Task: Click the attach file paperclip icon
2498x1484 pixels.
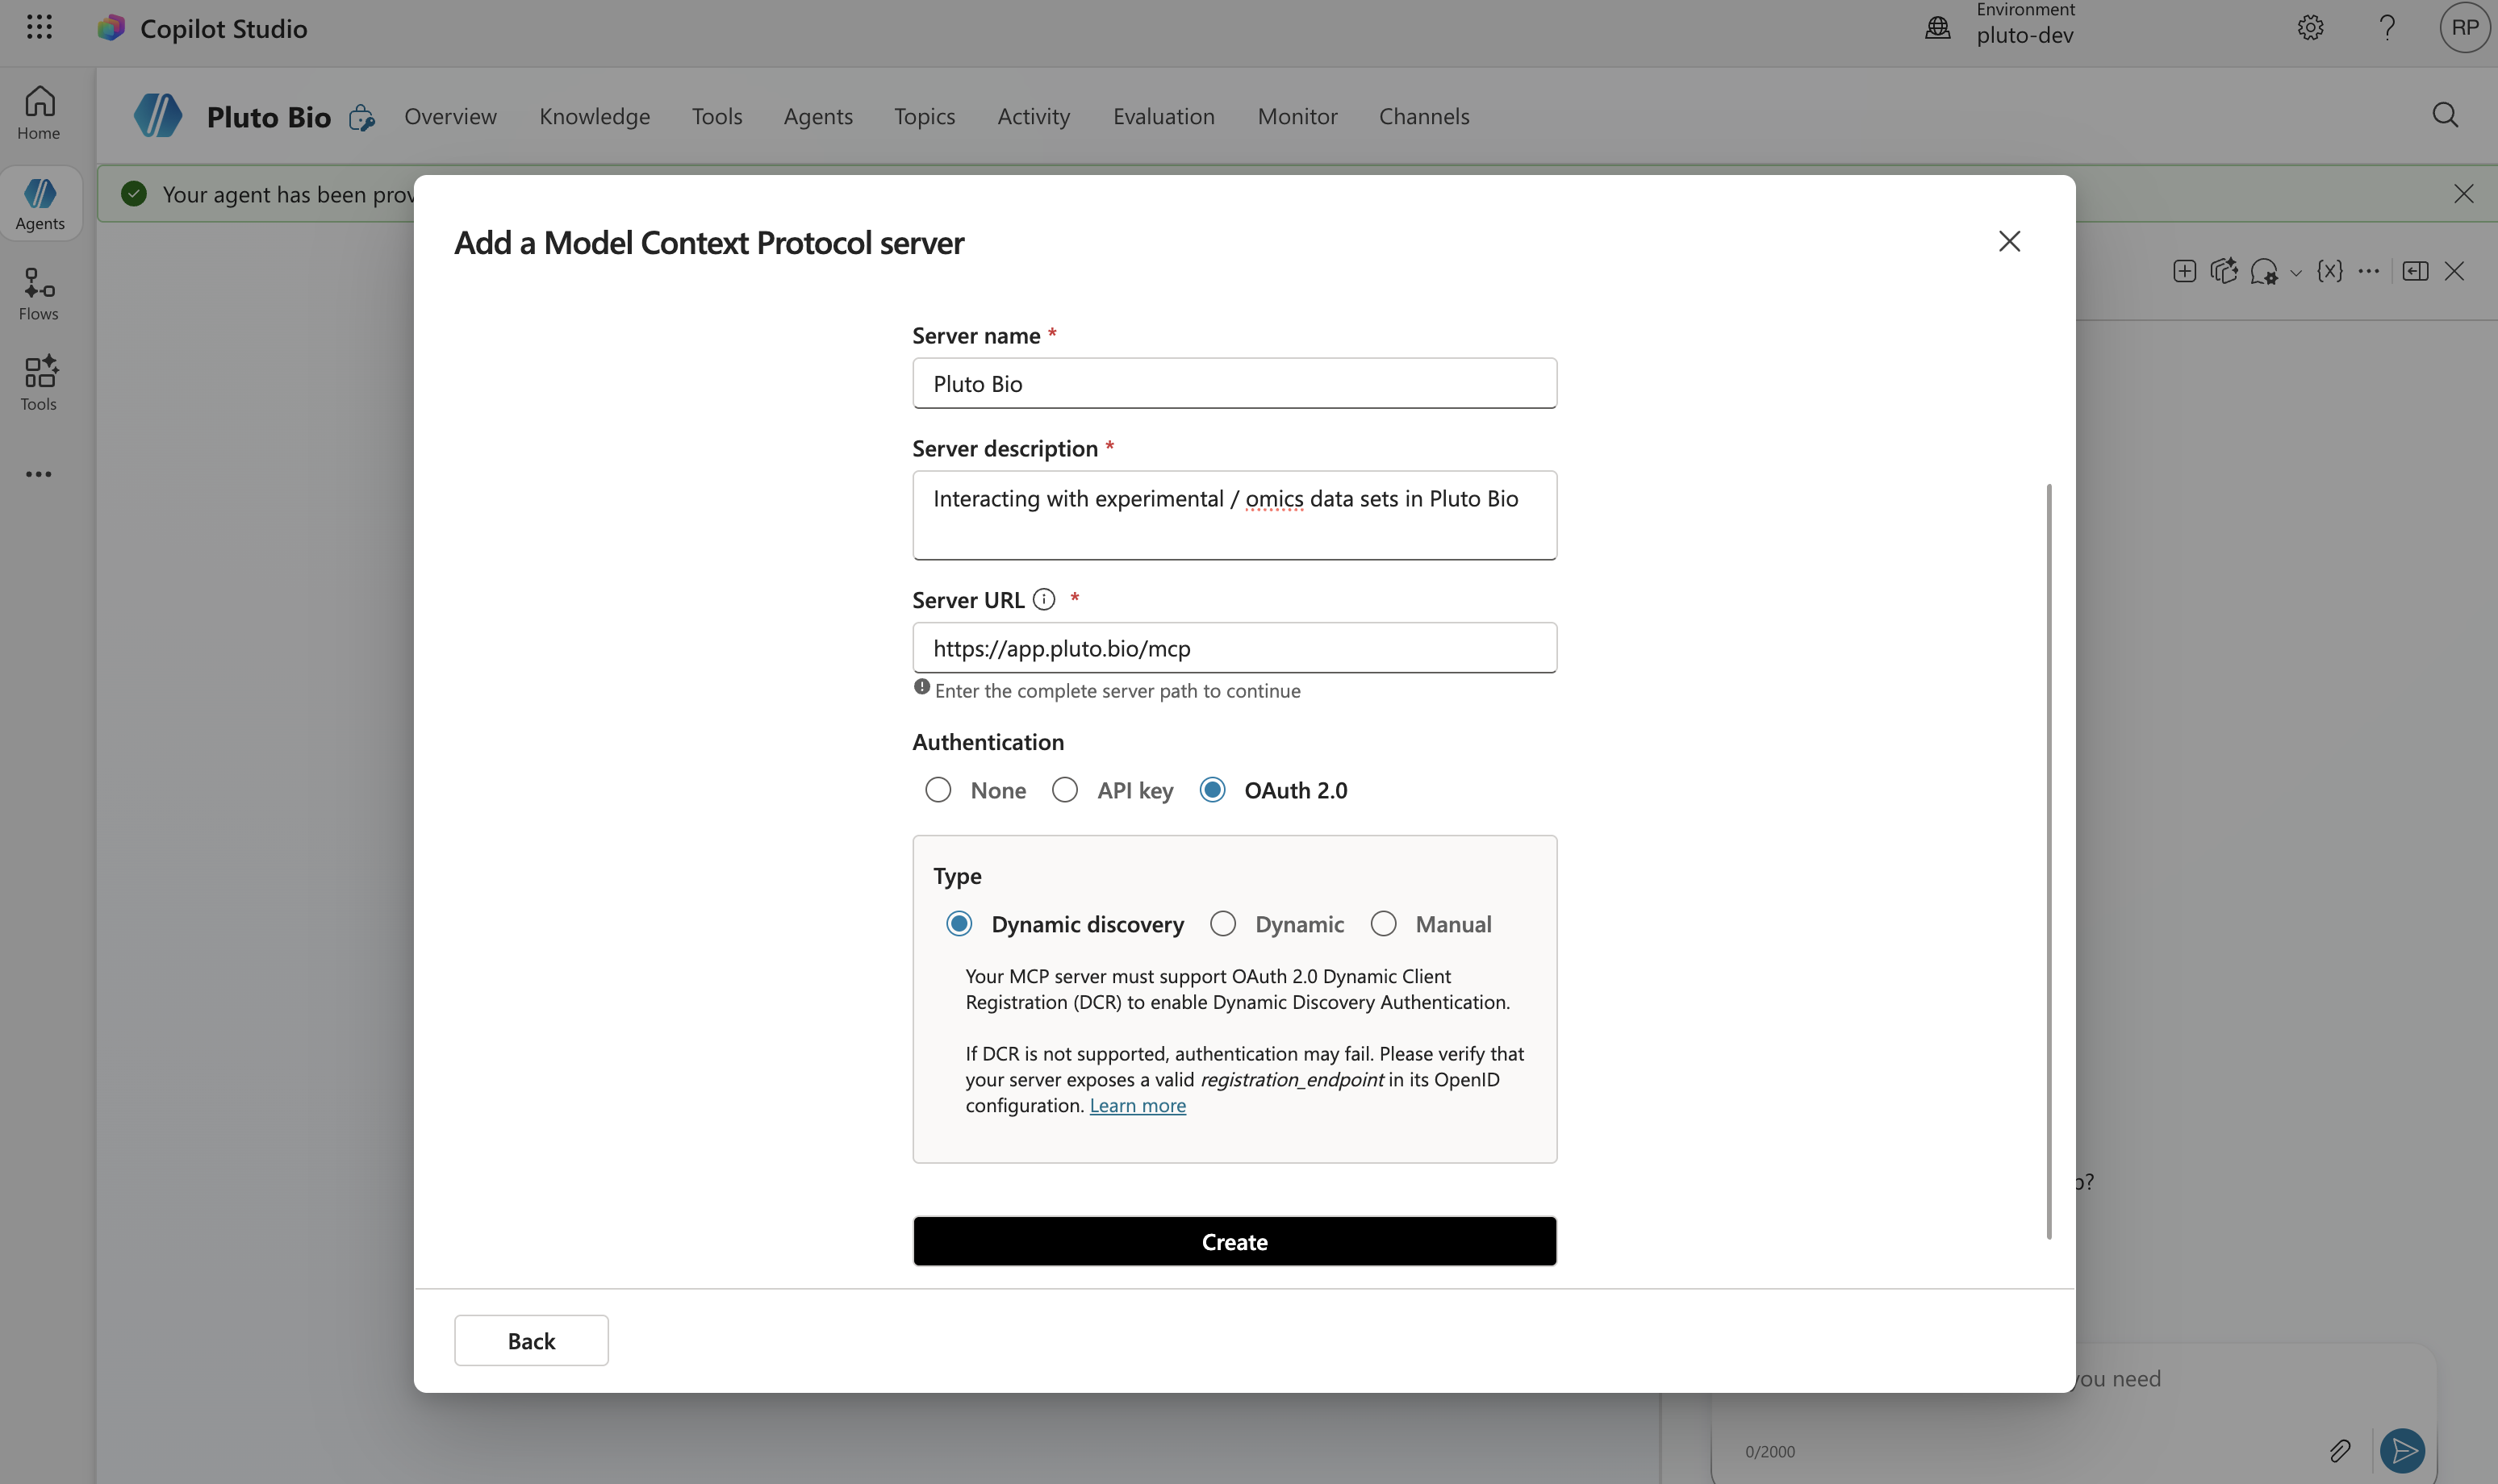Action: [x=2340, y=1450]
